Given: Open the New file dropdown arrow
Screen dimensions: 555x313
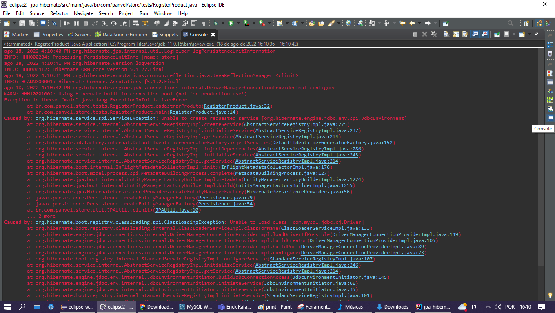Looking at the screenshot, I should (14, 23).
